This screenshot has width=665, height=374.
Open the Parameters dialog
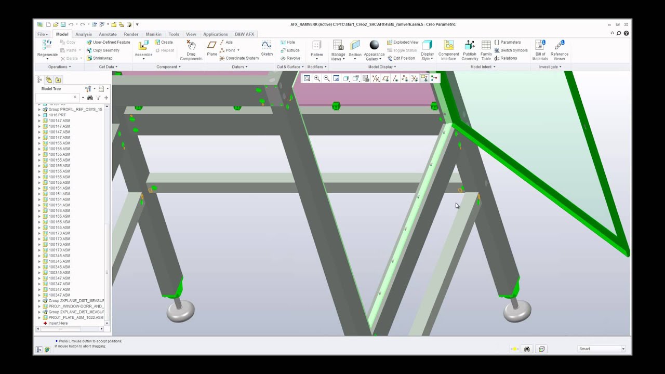pyautogui.click(x=508, y=42)
